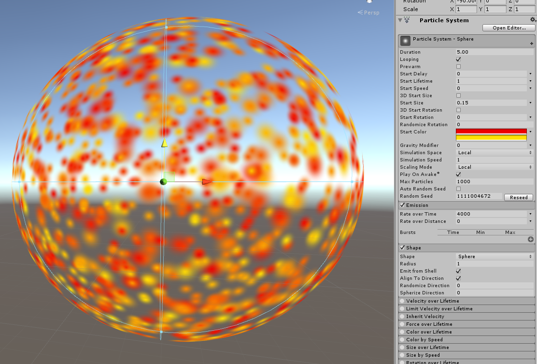Open the Shape module header
The width and height of the screenshot is (537, 364).
tap(466, 248)
